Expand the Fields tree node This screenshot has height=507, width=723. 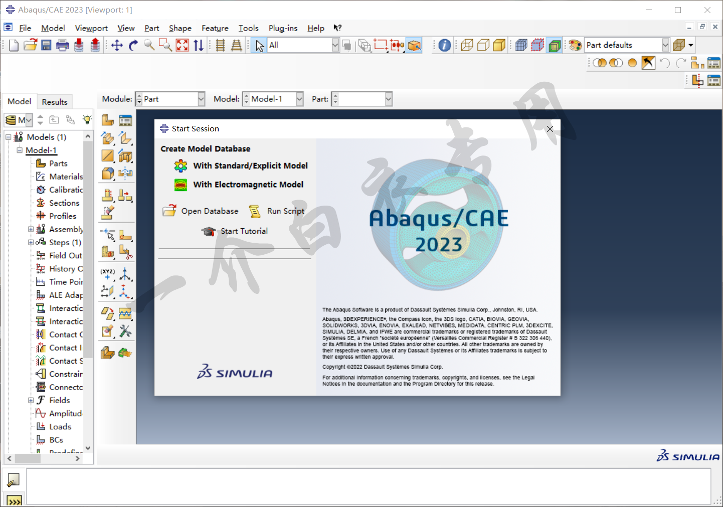(31, 400)
